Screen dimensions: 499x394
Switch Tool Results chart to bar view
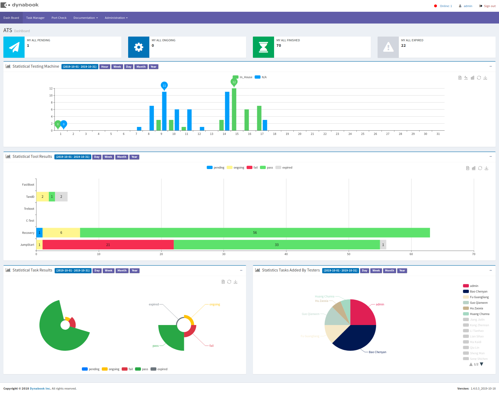[x=474, y=168]
